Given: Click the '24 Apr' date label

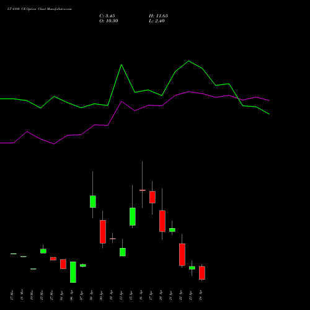Looking at the screenshot, I should [x=200, y=295].
